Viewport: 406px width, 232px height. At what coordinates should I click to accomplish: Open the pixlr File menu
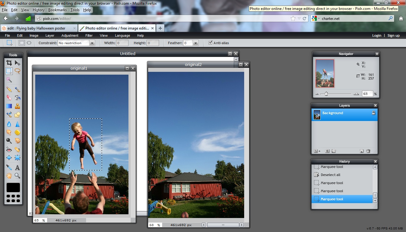point(7,35)
